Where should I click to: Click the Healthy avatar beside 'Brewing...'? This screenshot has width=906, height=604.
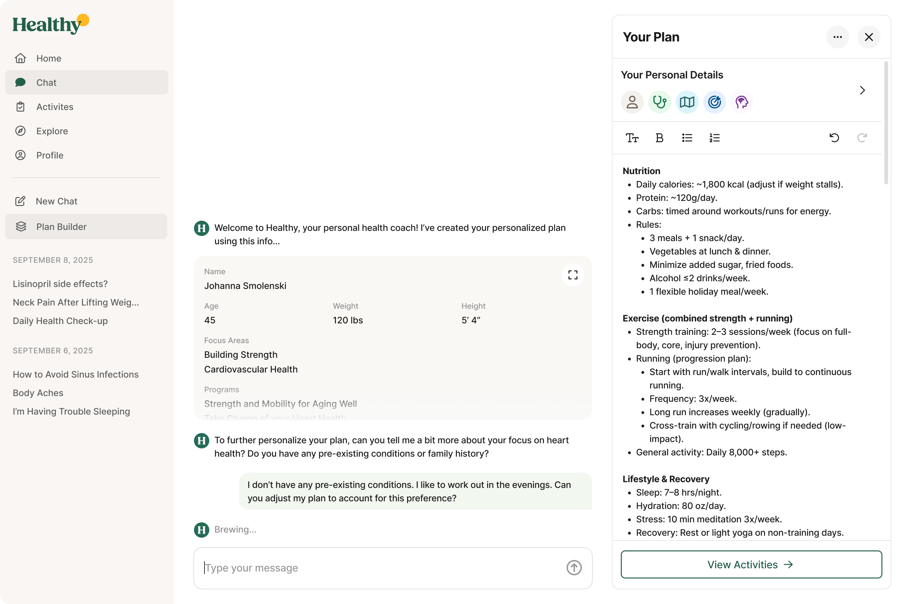coord(202,530)
